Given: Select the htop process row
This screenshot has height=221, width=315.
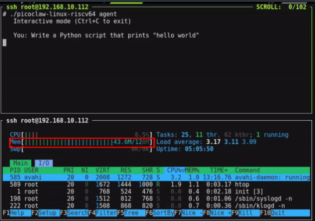Looking at the screenshot, I should coord(156,184).
